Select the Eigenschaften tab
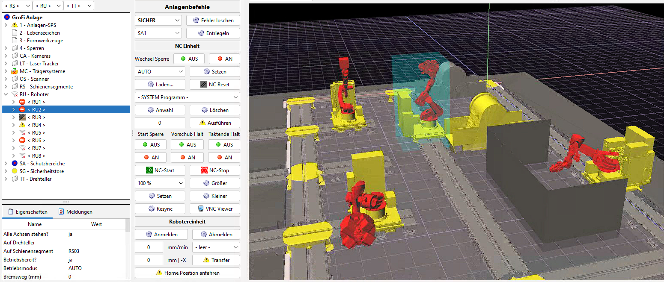Screen dimensions: 664x282 coord(27,212)
